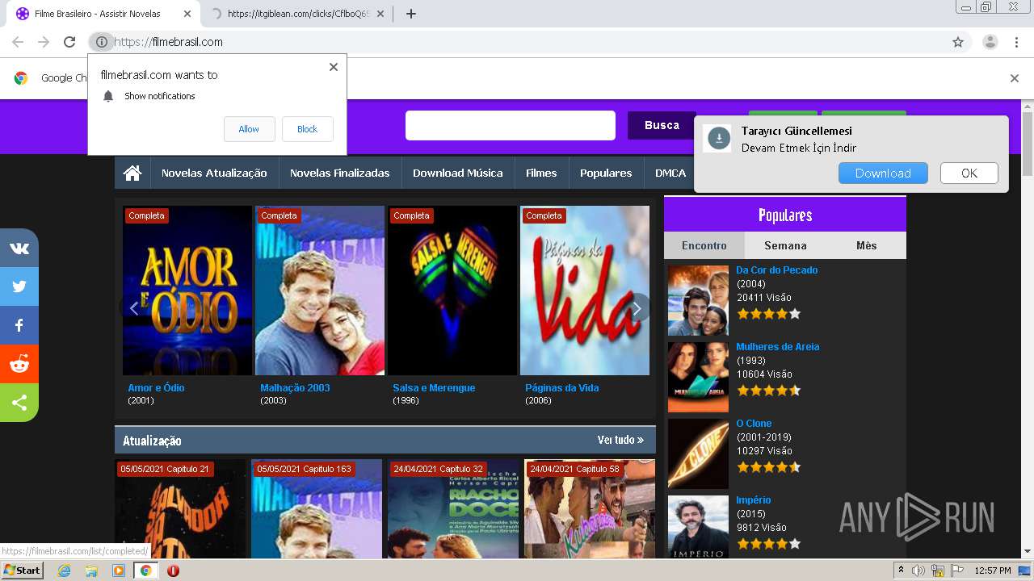
Task: Open Populares menu item
Action: coord(606,173)
